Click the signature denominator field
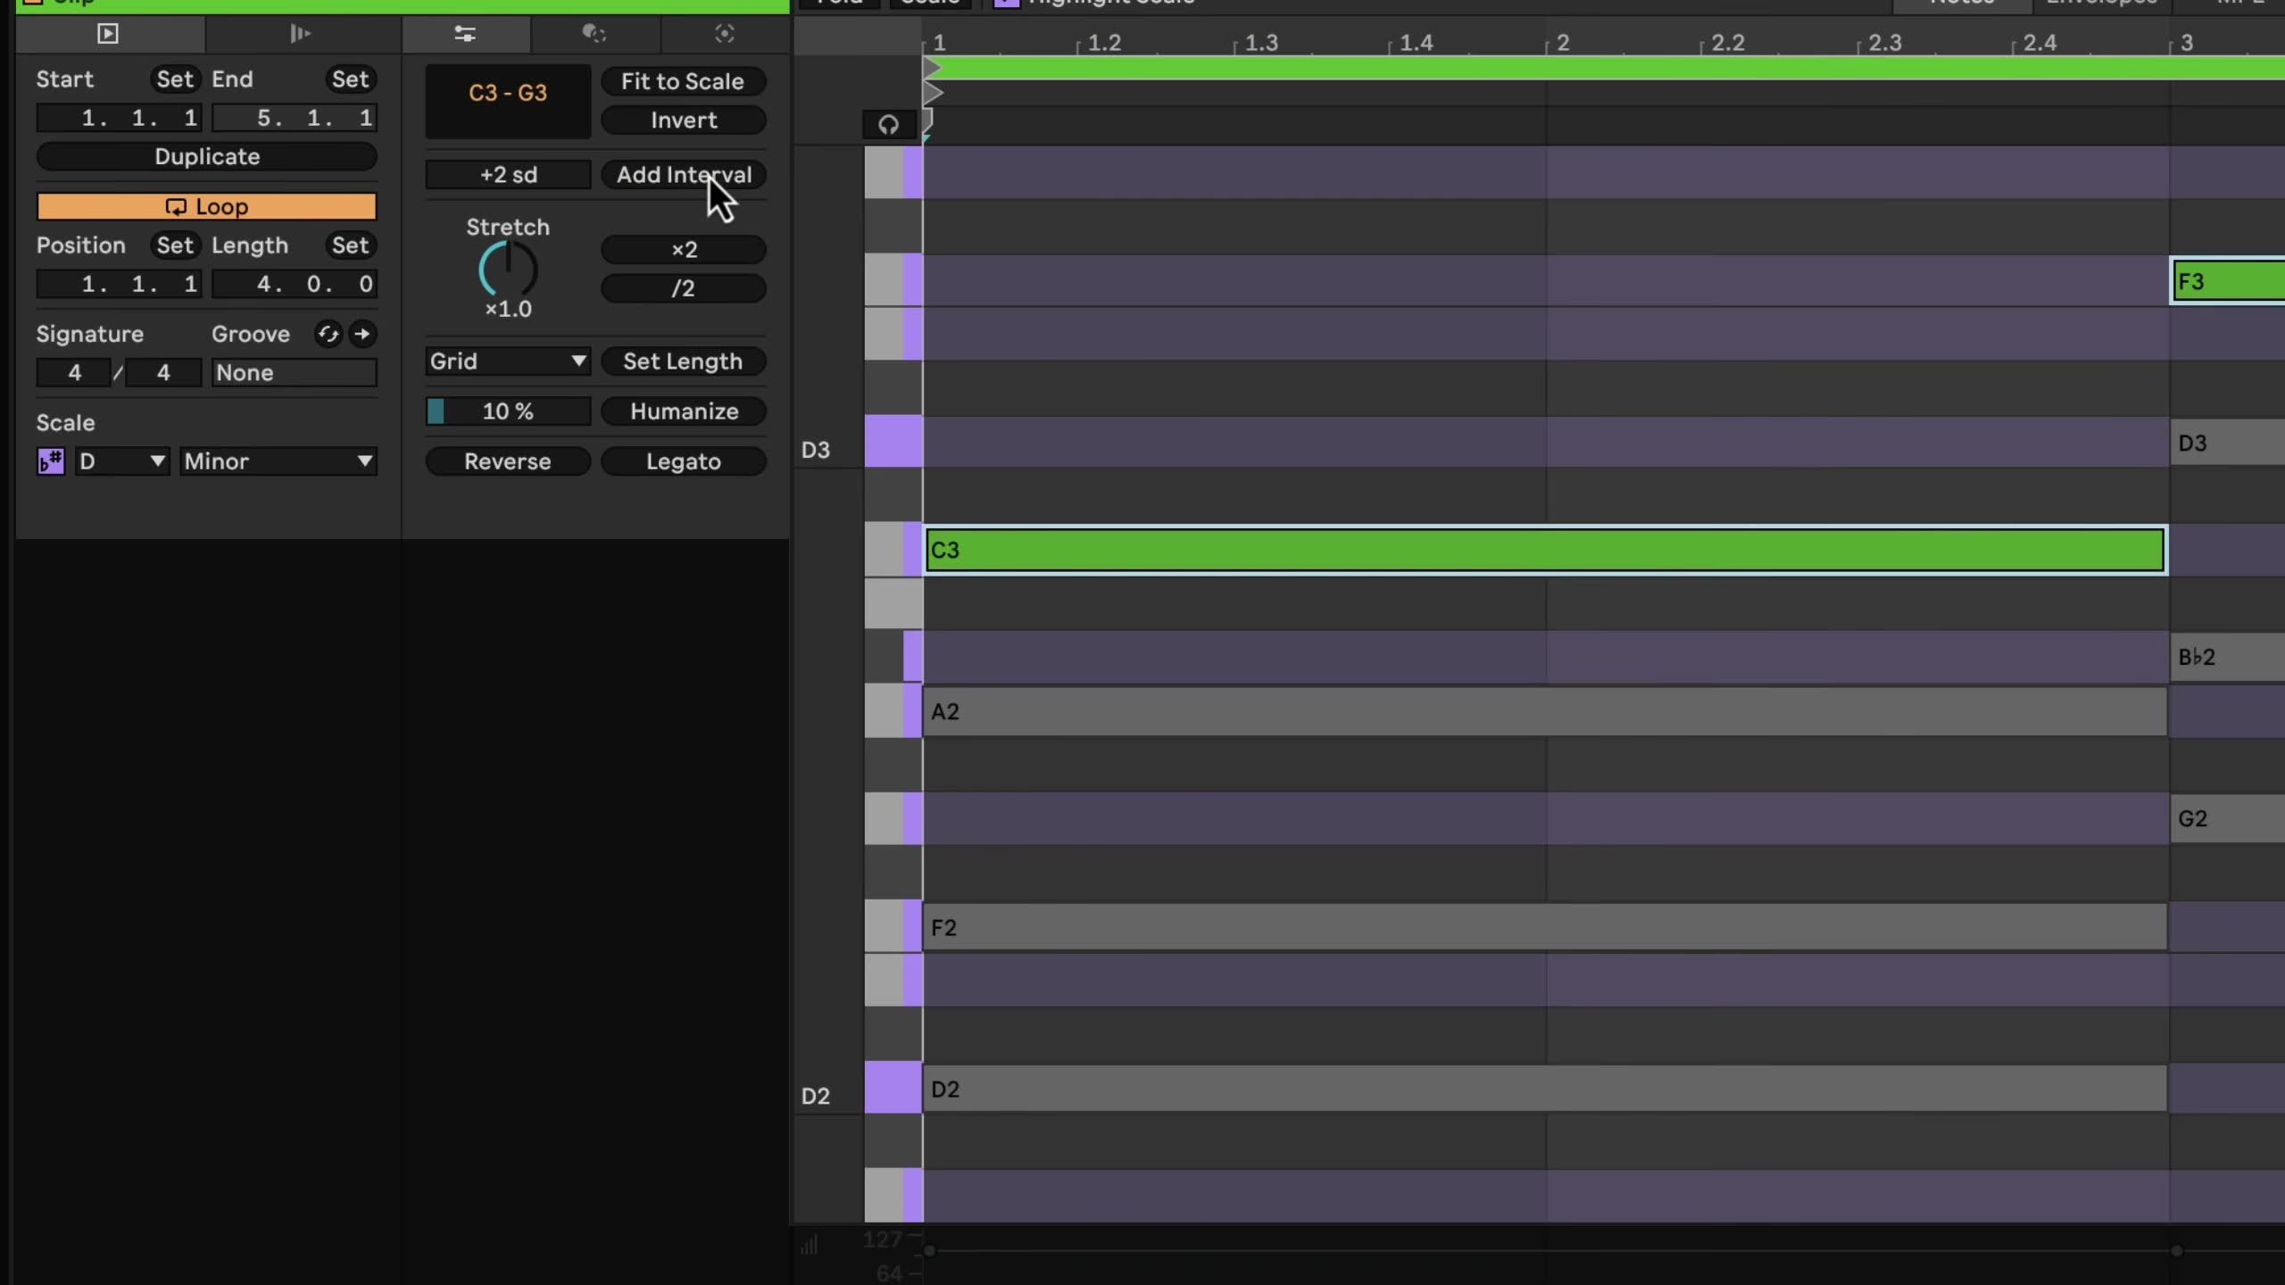The width and height of the screenshot is (2285, 1285). click(x=163, y=373)
